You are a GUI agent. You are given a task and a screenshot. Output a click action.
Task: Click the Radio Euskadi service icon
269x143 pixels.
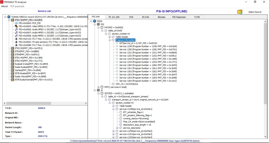(12, 67)
